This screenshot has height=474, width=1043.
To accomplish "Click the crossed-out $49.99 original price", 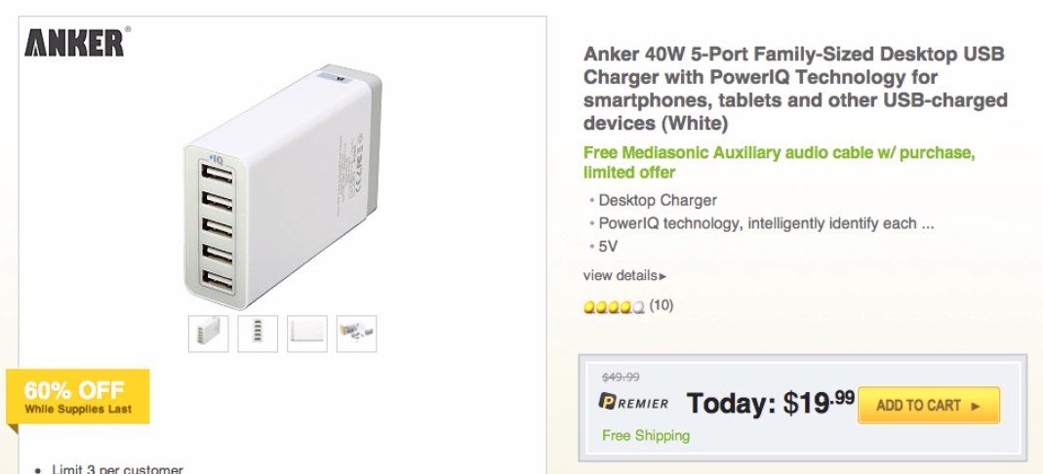I will [x=621, y=376].
